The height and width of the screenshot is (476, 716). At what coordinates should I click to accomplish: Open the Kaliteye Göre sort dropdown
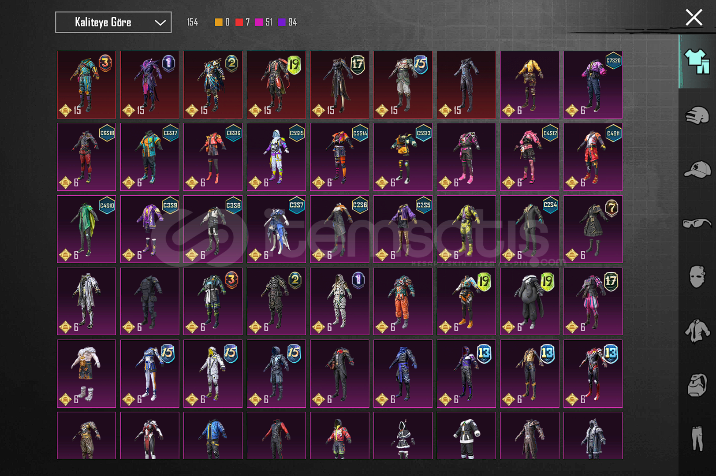(x=113, y=22)
